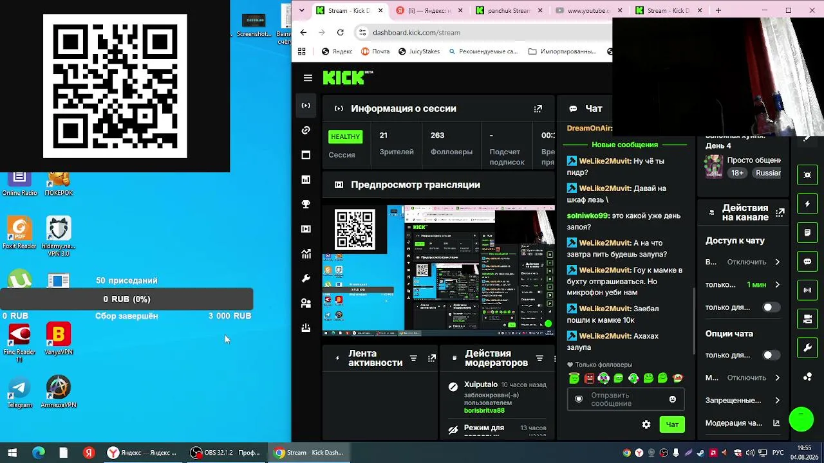Open Microsoft Edge from taskbar
Screen dimensions: 824x463
pos(38,453)
